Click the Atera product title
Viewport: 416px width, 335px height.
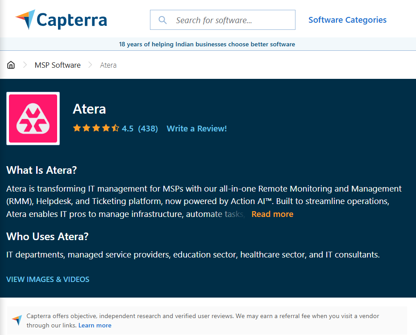point(89,109)
